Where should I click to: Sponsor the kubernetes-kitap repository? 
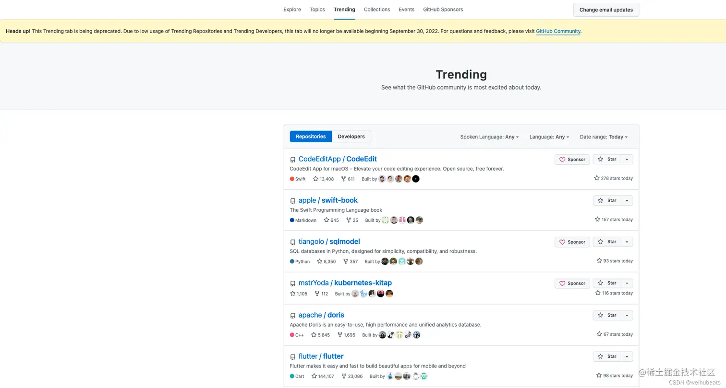coord(572,283)
